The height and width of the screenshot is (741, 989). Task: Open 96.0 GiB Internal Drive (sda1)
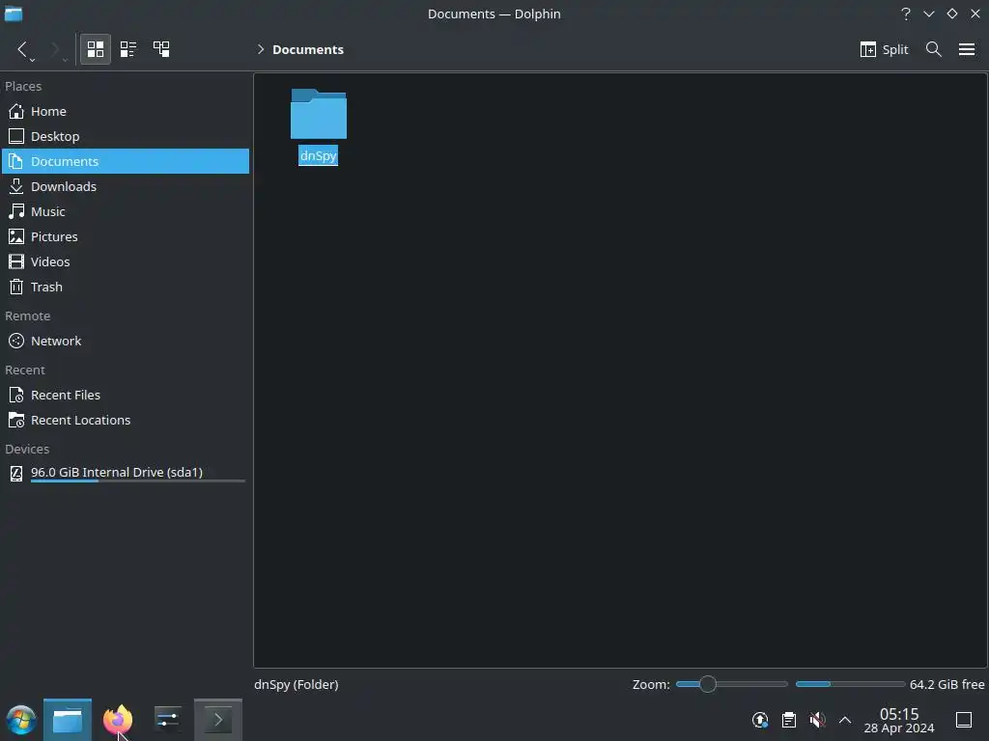click(x=125, y=474)
